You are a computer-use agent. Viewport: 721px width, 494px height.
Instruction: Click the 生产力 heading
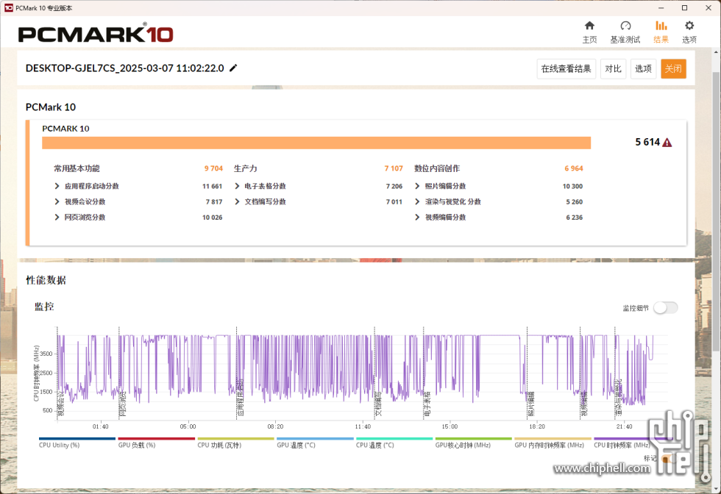tap(246, 168)
